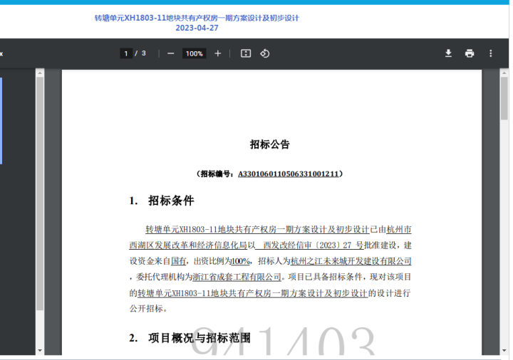
Task: Click the zoom in plus icon
Action: pyautogui.click(x=218, y=53)
